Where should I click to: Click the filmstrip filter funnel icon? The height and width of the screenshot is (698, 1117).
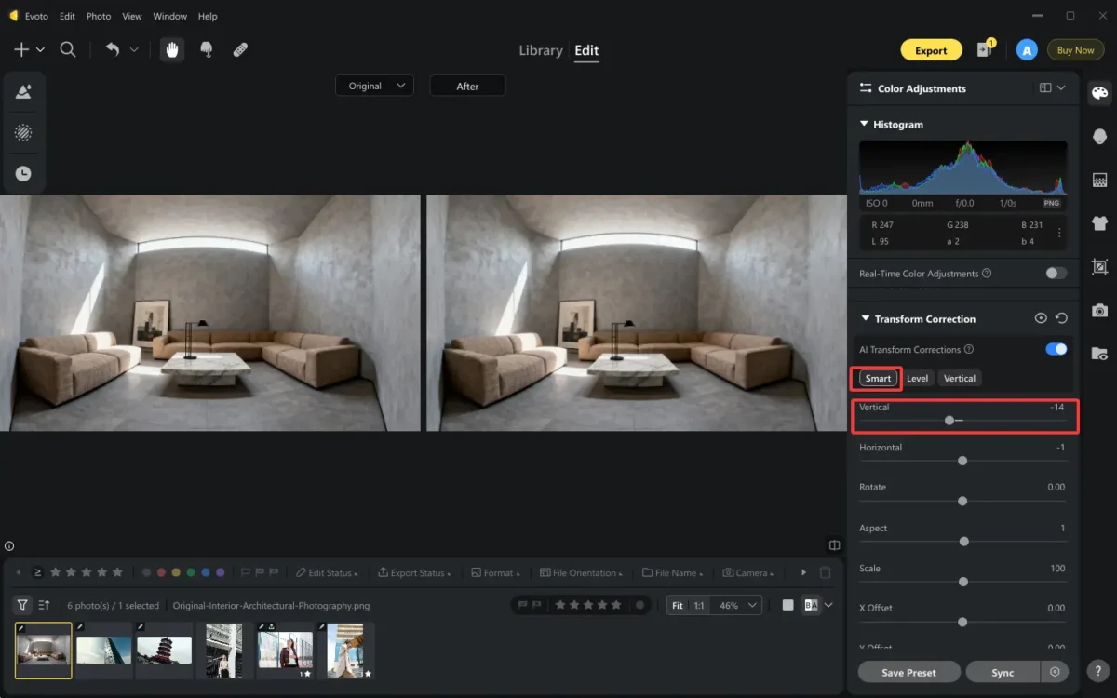[x=23, y=605]
